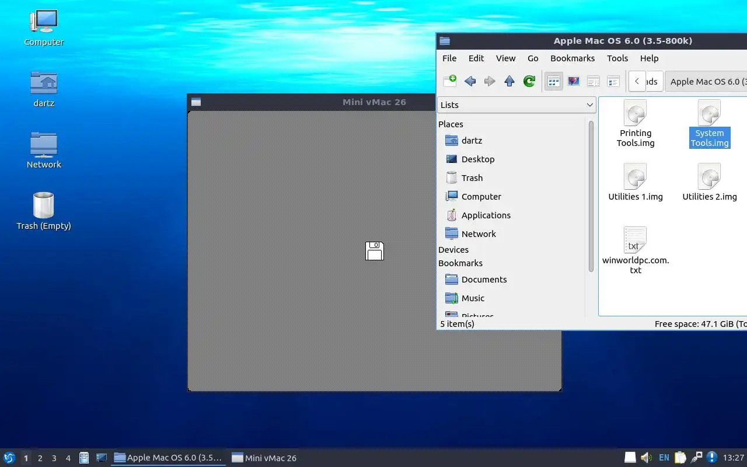Click the show desktop panel icon
The image size is (747, 467).
pyautogui.click(x=102, y=458)
